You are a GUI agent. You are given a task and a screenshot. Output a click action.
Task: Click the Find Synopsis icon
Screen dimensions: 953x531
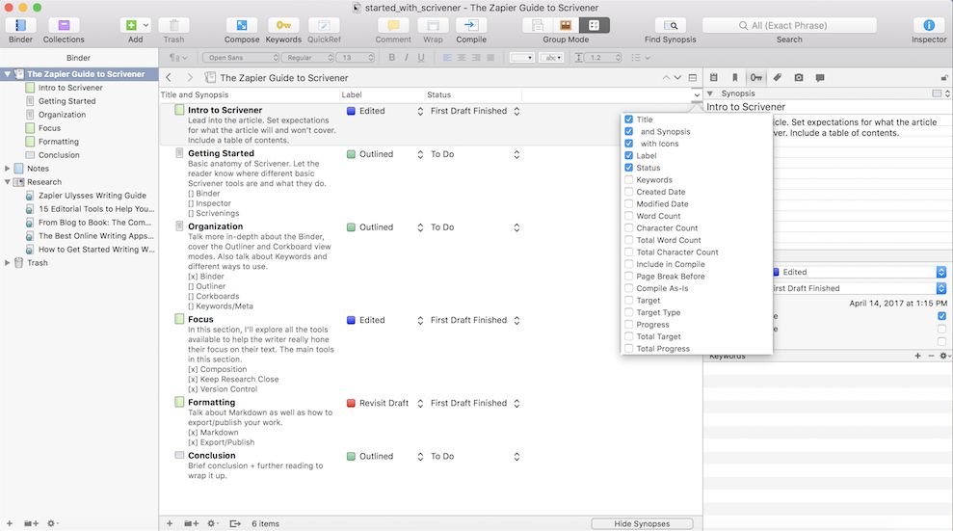point(671,25)
